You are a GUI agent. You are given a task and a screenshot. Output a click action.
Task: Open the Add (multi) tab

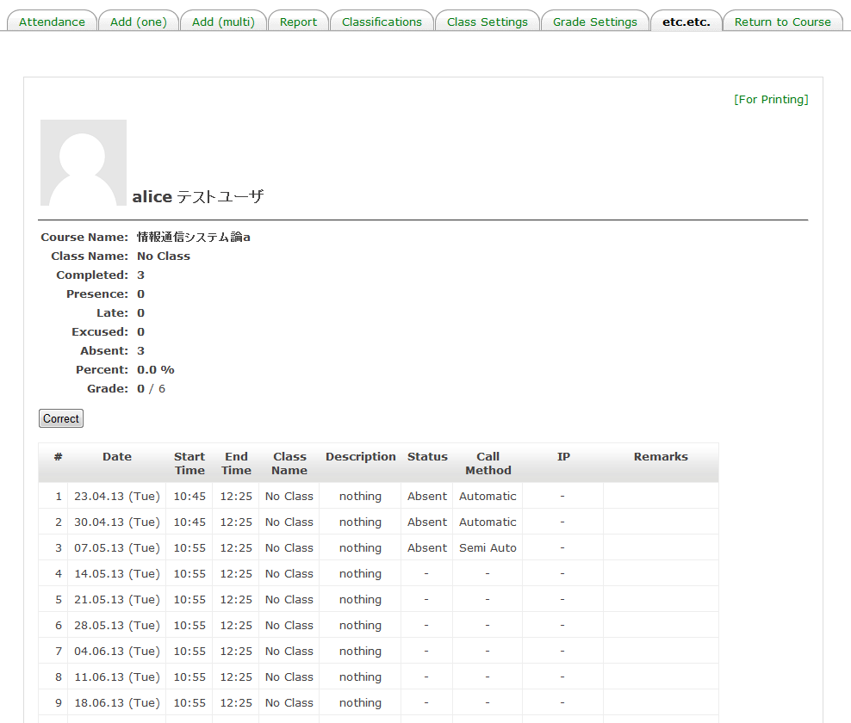pos(223,22)
